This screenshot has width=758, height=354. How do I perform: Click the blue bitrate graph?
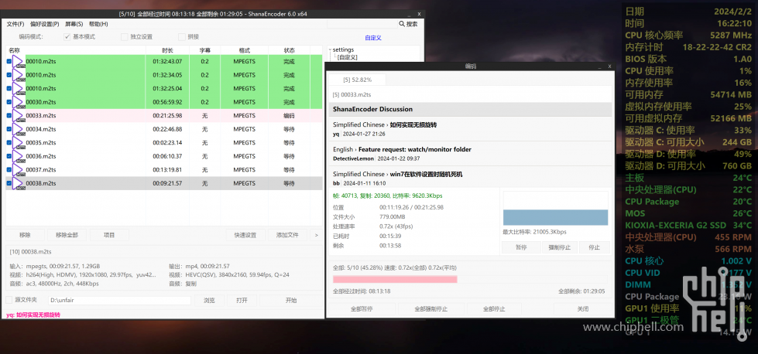(555, 217)
